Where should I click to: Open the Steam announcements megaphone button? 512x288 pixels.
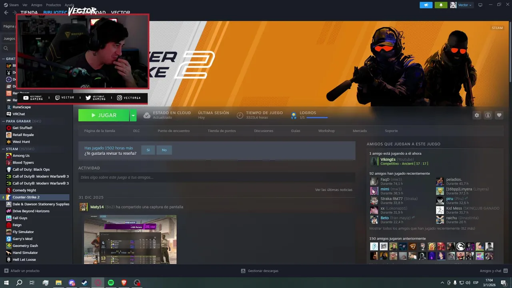click(x=426, y=5)
